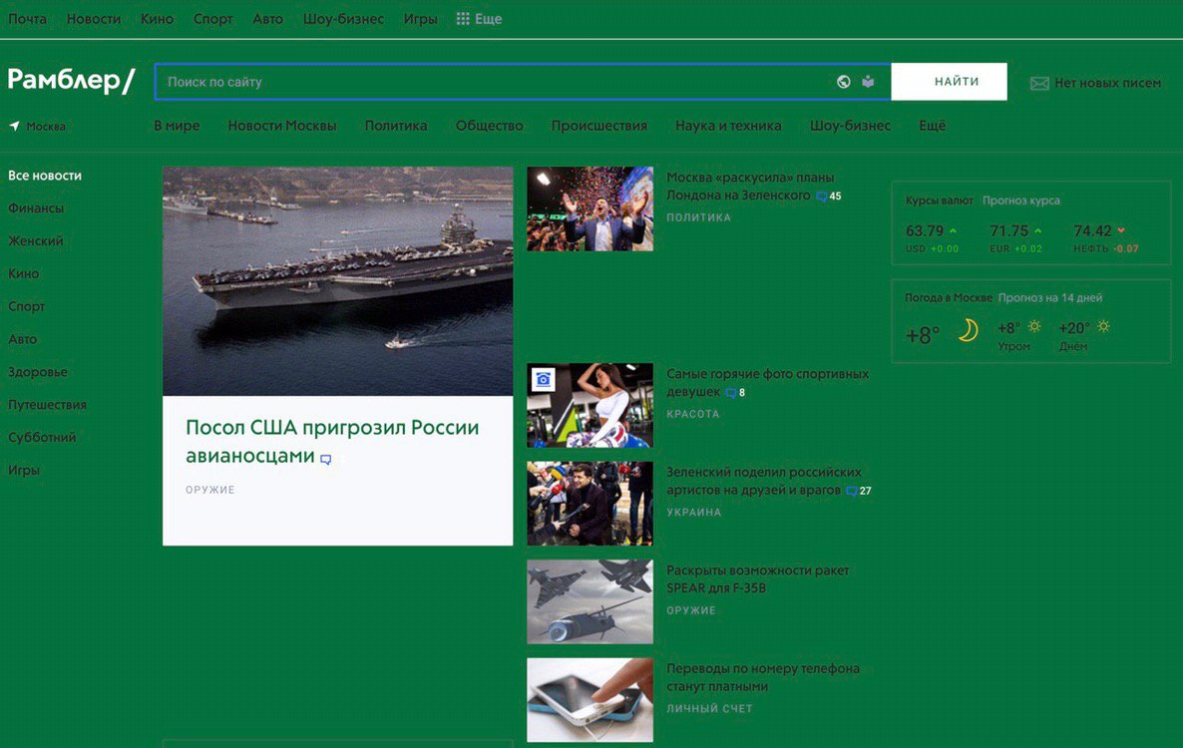The height and width of the screenshot is (748, 1183).
Task: Open Игры in top bar
Action: [x=420, y=19]
